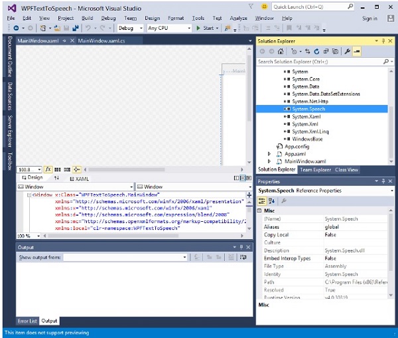
Task: Click the Start debugging button
Action: [x=203, y=29]
